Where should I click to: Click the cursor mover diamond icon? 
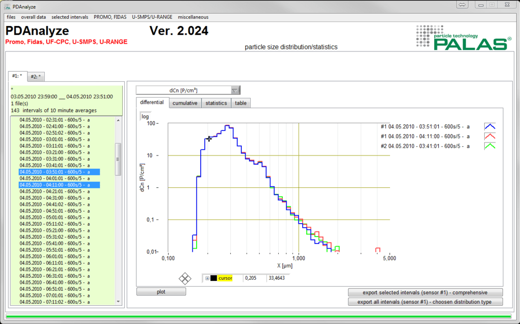pyautogui.click(x=185, y=278)
